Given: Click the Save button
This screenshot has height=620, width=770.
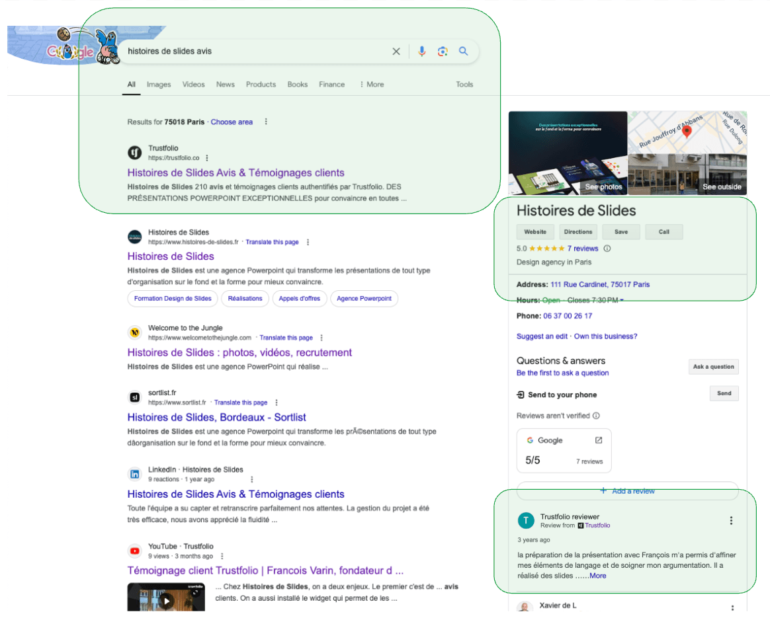Looking at the screenshot, I should coord(621,231).
